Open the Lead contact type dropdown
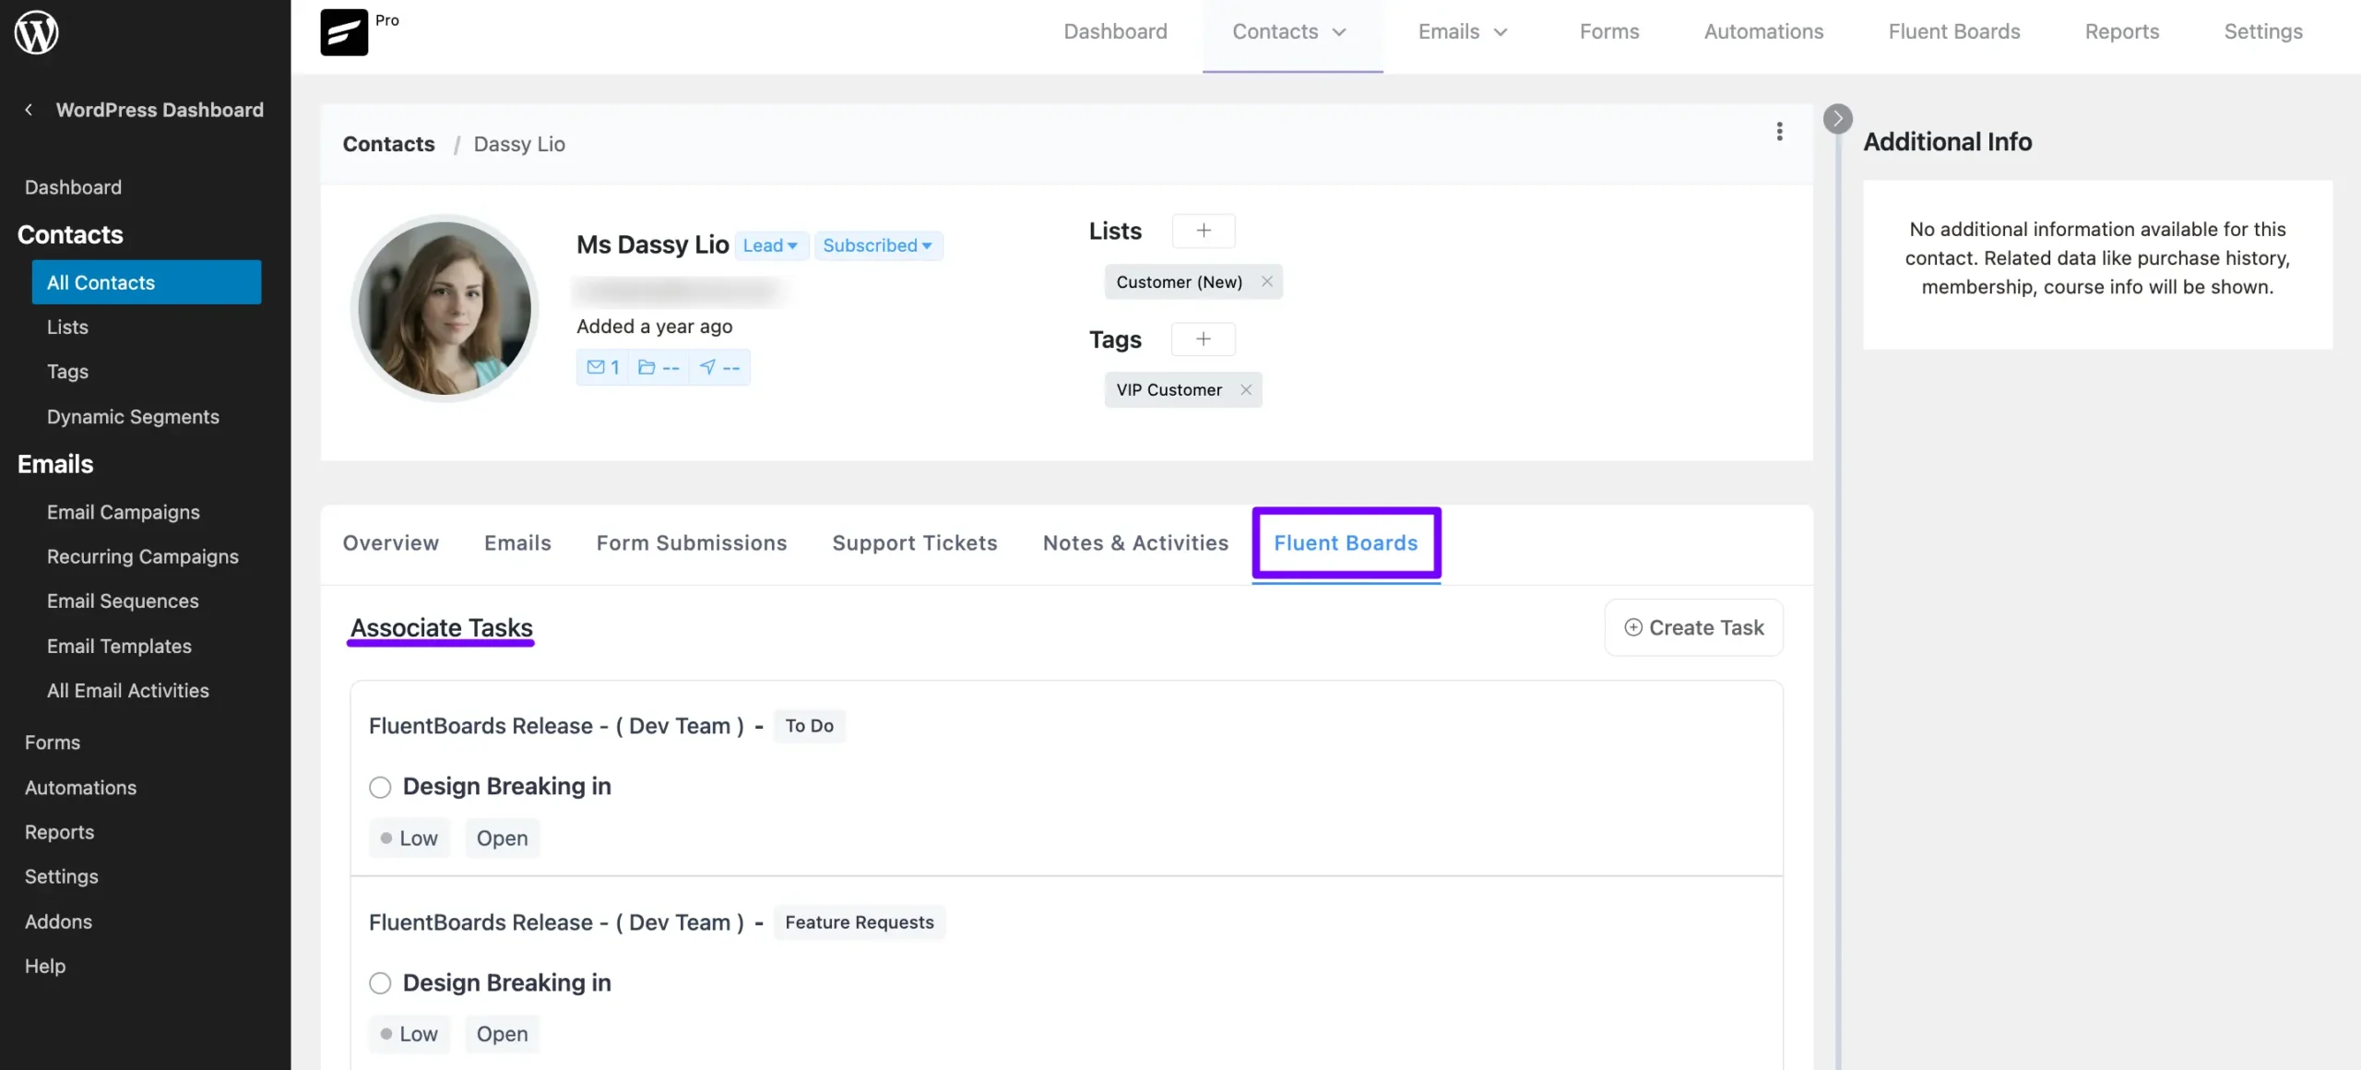The image size is (2361, 1070). 771,245
